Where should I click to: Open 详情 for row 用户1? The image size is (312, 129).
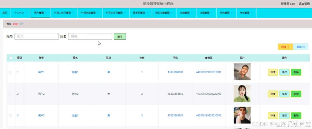273,72
